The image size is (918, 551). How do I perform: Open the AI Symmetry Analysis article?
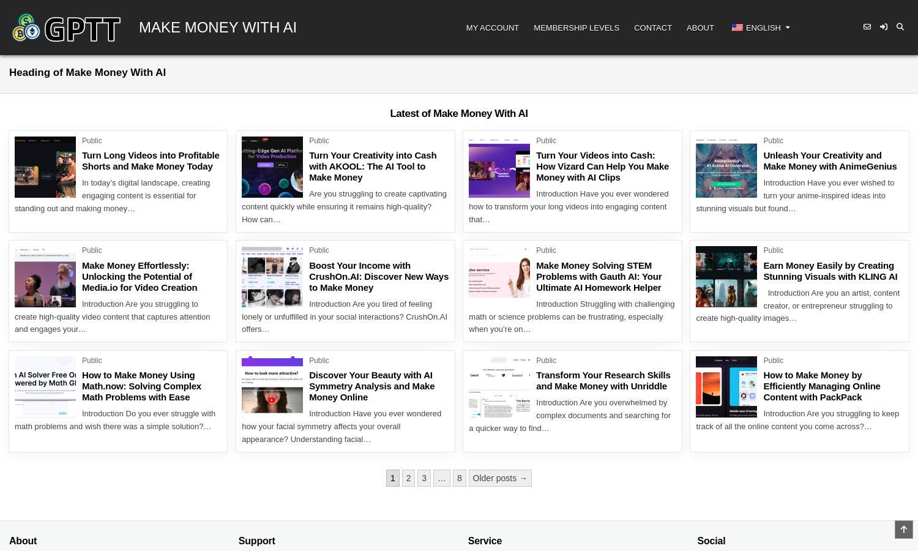pos(371,386)
